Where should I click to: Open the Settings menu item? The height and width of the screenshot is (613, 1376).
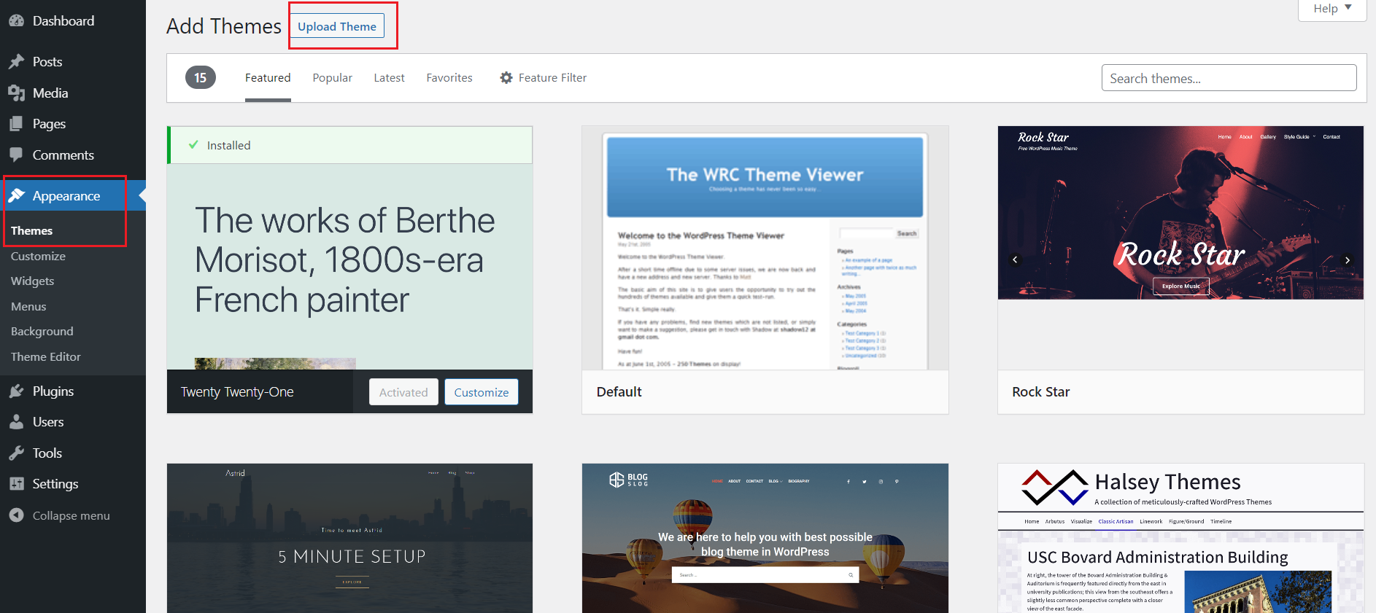coord(73,484)
